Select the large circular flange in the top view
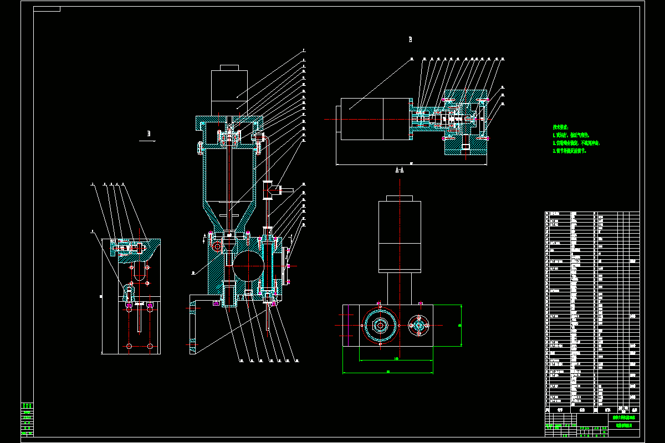Viewport: 665px width, 443px height. (381, 326)
